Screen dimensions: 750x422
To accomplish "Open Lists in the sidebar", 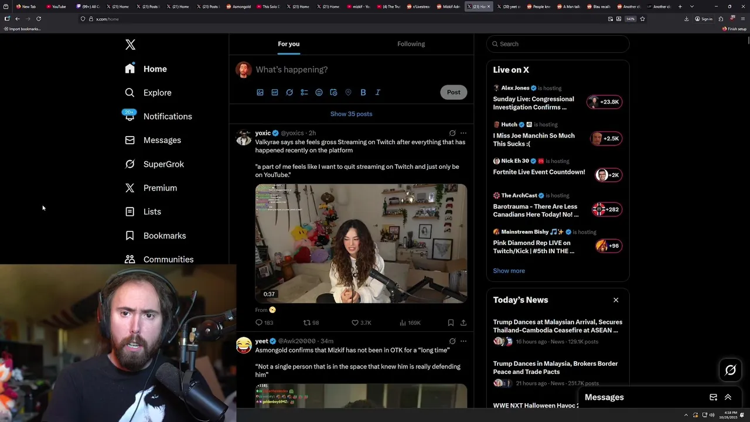I will (x=143, y=212).
